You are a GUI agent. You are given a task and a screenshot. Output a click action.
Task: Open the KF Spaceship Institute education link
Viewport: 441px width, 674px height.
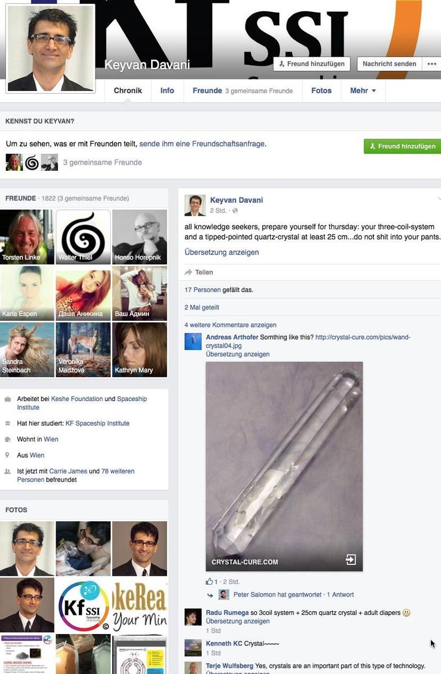[x=97, y=423]
